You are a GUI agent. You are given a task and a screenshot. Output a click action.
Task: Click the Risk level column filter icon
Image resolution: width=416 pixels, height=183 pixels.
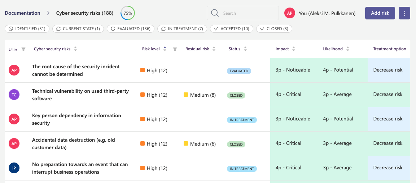[175, 49]
